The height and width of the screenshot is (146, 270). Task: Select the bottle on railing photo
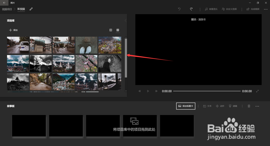tap(110, 82)
